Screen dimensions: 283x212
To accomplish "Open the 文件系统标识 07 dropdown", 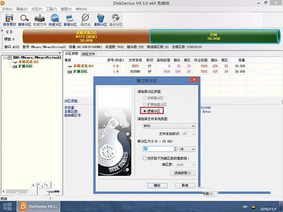I will 189,134.
